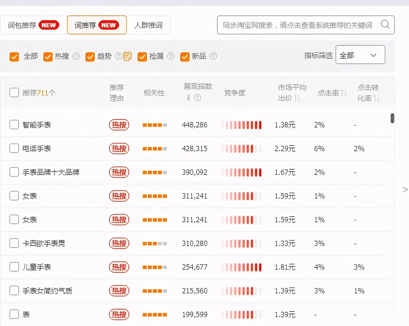Open help icon next to 新品
Image resolution: width=409 pixels, height=326 pixels.
click(213, 56)
